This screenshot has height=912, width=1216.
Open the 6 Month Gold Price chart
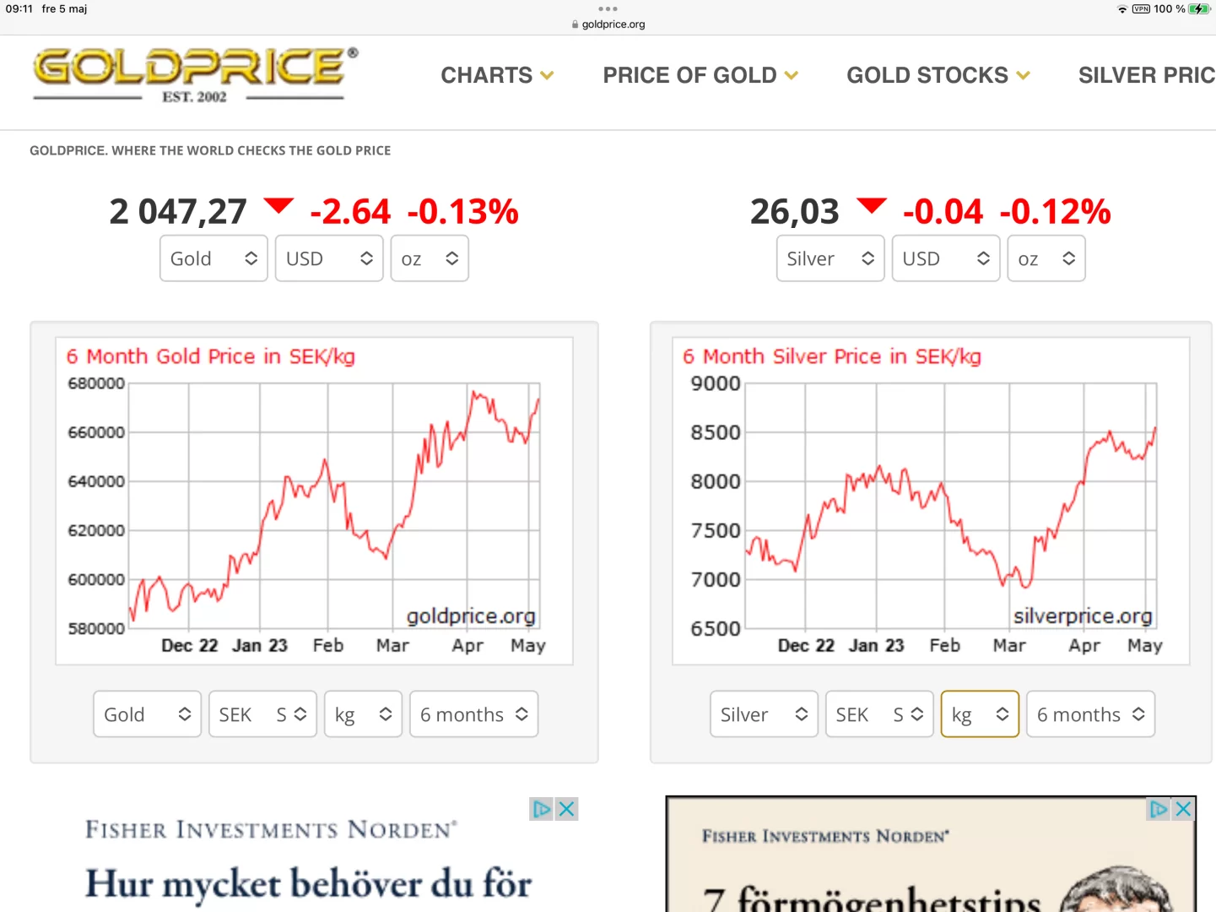pyautogui.click(x=314, y=501)
